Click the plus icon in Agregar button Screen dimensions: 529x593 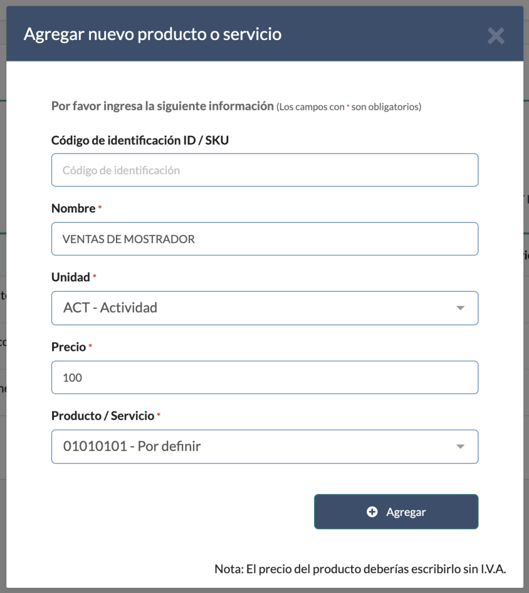pyautogui.click(x=373, y=512)
